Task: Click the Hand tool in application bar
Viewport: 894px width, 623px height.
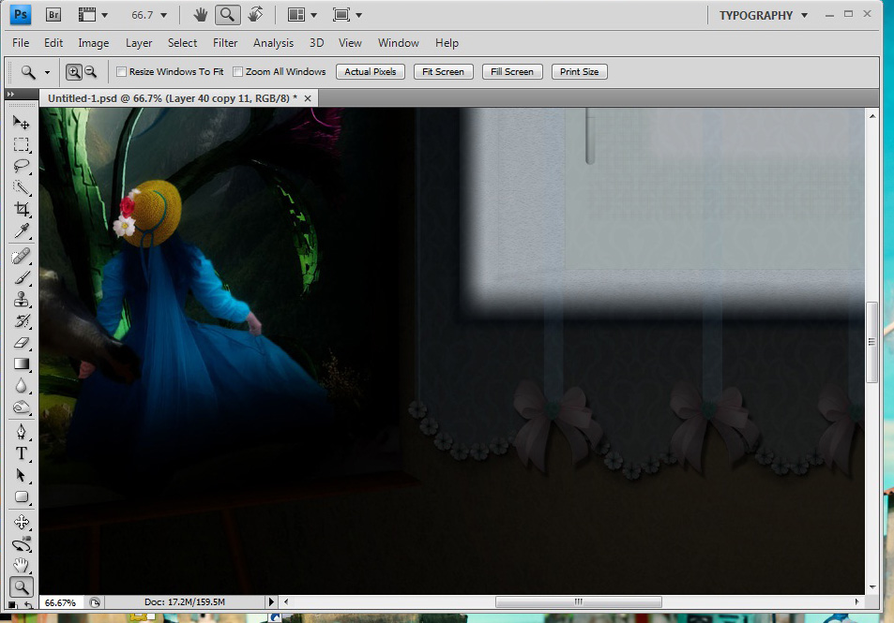Action: pos(200,15)
